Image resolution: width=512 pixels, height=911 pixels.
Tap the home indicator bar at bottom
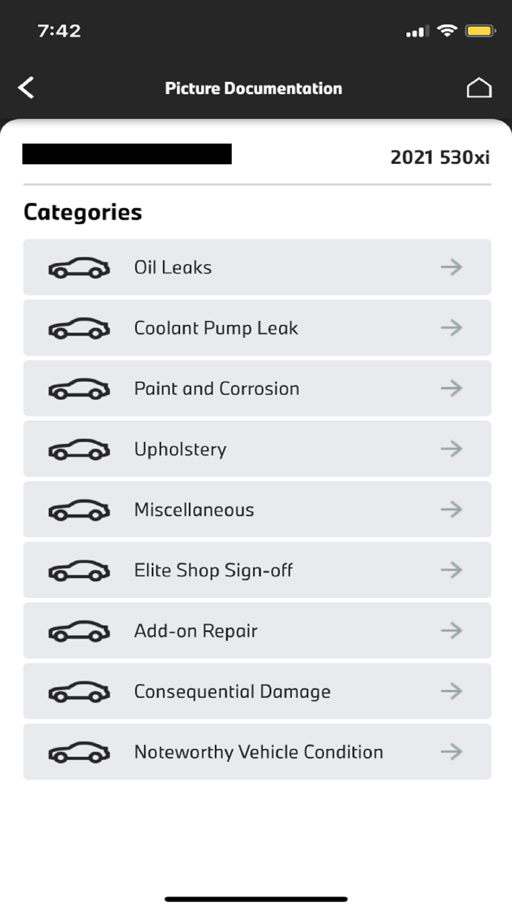pyautogui.click(x=256, y=899)
